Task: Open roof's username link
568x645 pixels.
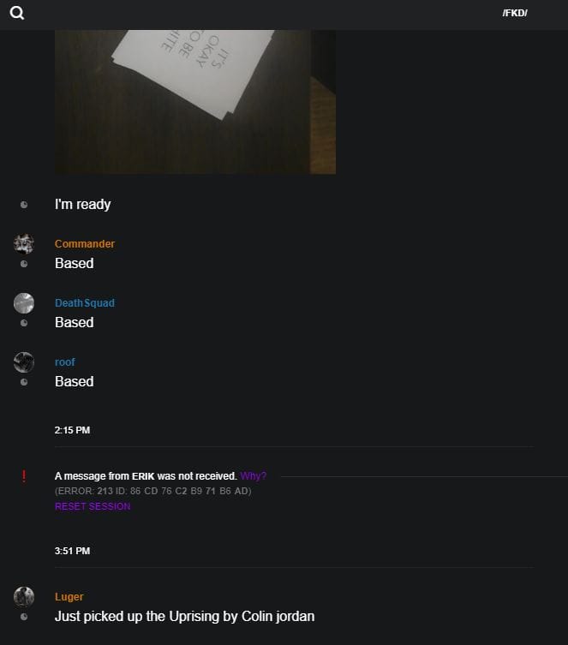Action: click(x=65, y=362)
